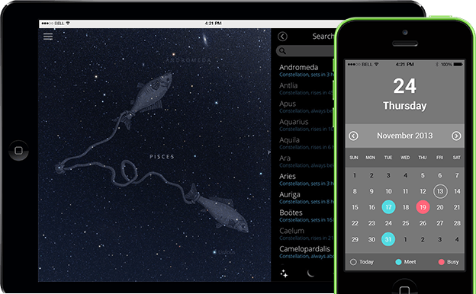
Task: Tap the Andromeda galaxy in the sky view
Action: [205, 40]
